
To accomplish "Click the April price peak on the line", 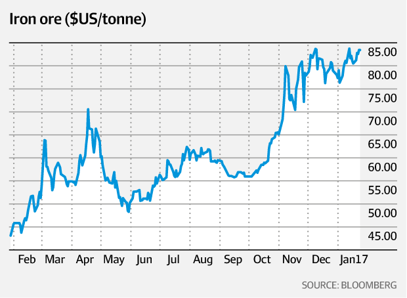I will click(x=88, y=110).
